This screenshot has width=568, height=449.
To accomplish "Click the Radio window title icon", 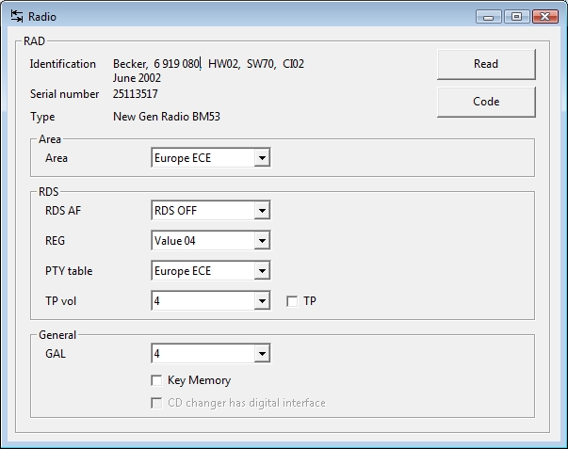I will 17,16.
